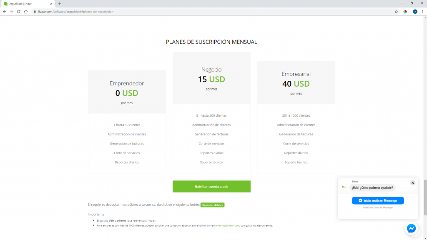The height and width of the screenshot is (240, 427).
Task: Click the browser back arrow
Action: (x=4, y=12)
